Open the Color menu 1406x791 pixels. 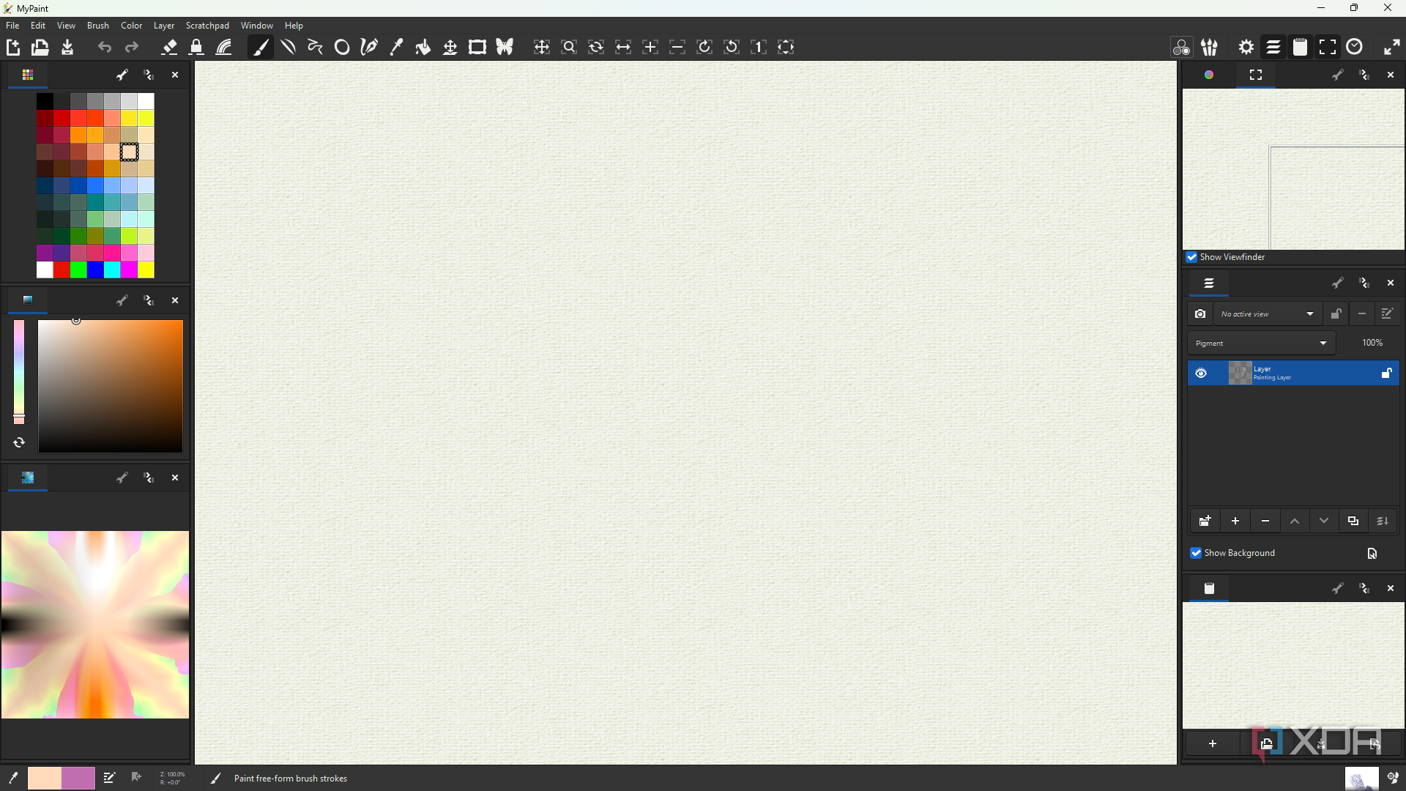[x=132, y=26]
